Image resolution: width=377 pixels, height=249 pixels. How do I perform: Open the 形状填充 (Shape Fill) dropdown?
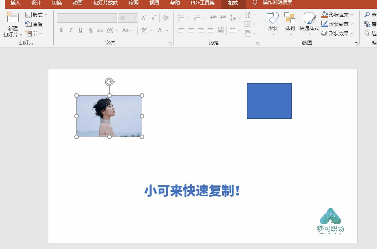[337, 14]
